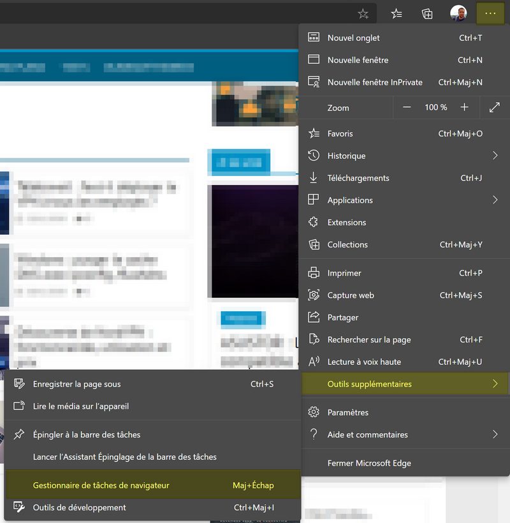Click the Collections menu icon
This screenshot has width=510, height=523.
pyautogui.click(x=314, y=244)
